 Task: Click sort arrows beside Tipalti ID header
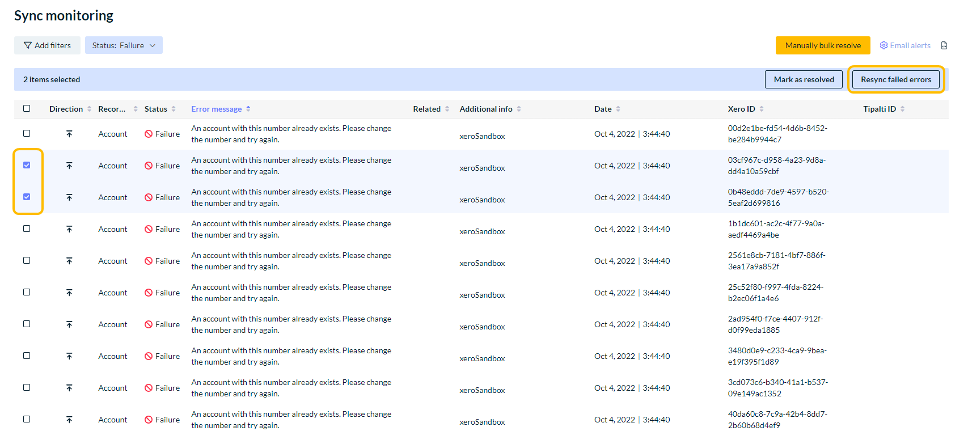coord(902,109)
